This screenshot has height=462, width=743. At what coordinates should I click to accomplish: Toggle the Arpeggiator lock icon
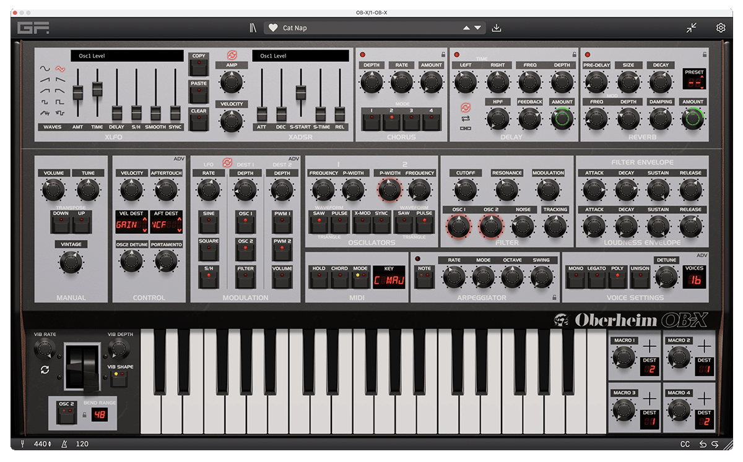point(554,297)
